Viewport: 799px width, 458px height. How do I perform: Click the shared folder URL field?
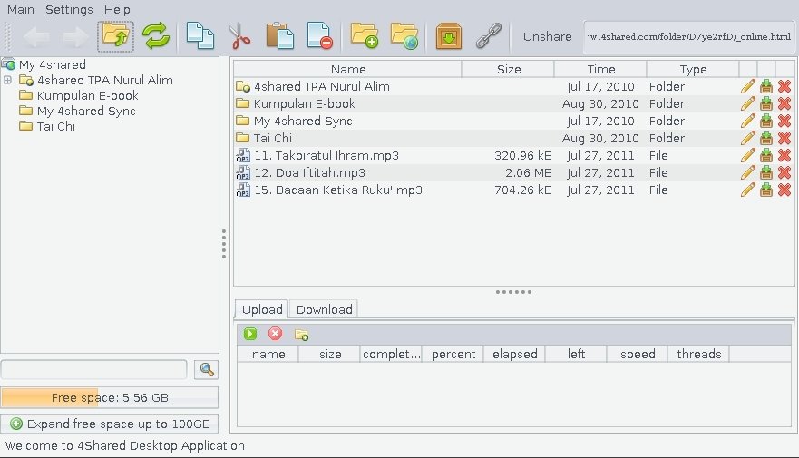click(x=689, y=36)
